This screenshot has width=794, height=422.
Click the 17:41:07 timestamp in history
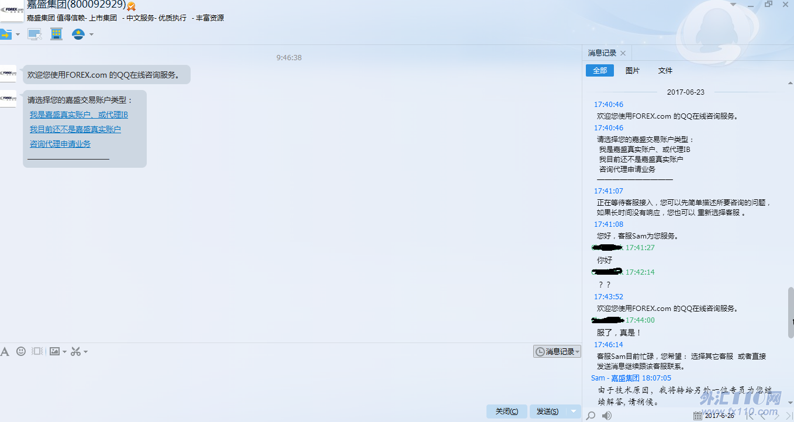609,191
